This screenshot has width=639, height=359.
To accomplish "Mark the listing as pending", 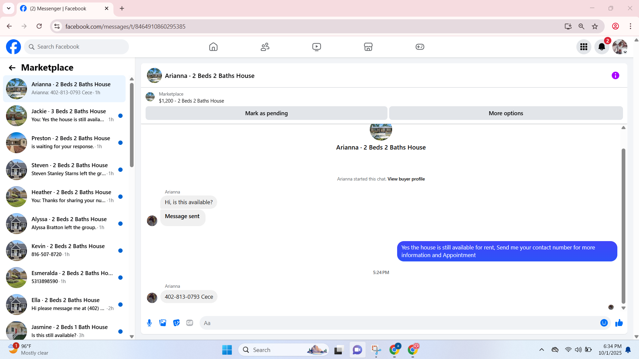I will (x=266, y=113).
